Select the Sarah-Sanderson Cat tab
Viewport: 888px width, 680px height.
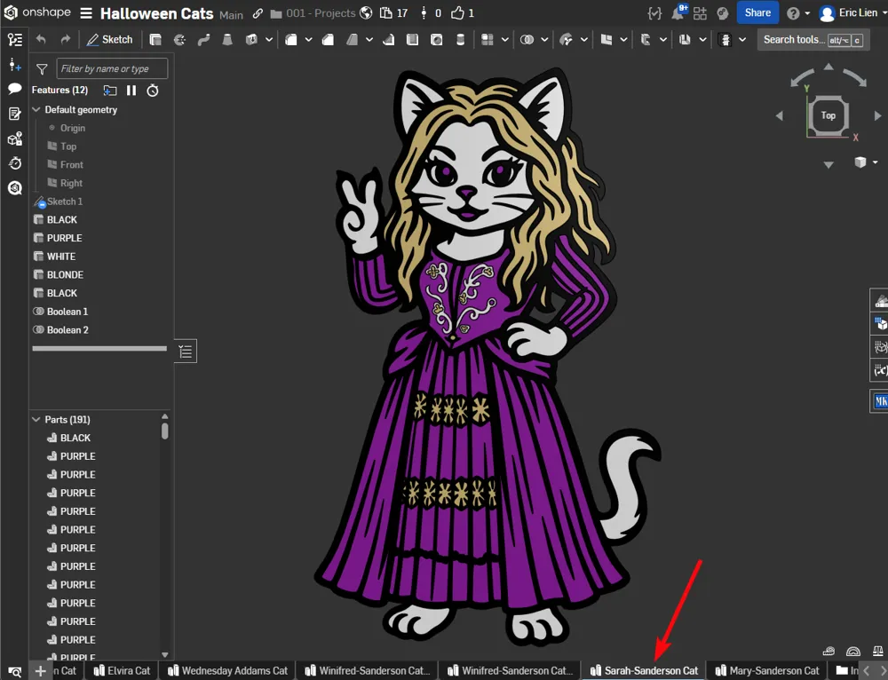pos(645,670)
